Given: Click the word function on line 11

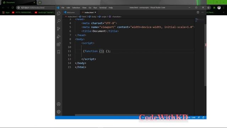Looking at the screenshot, I should pos(91,51).
